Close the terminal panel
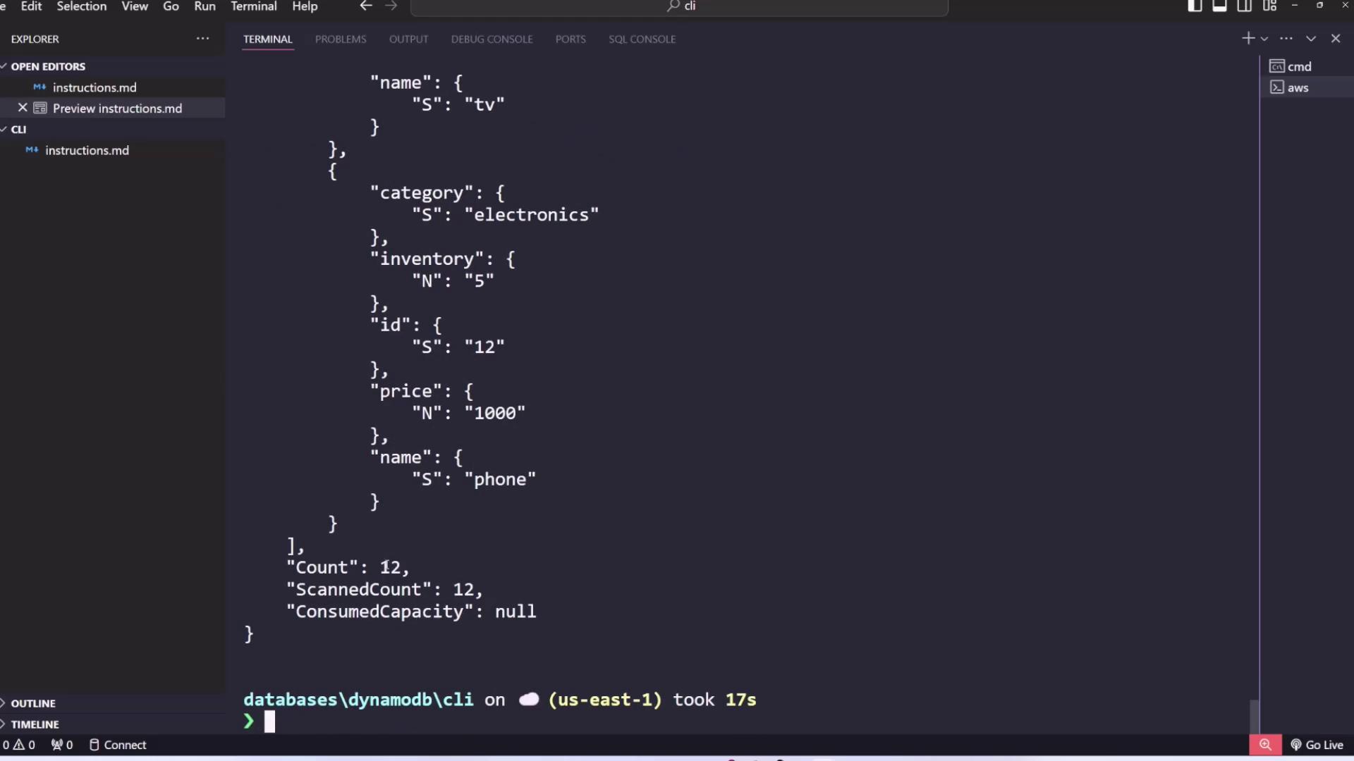Screen dimensions: 1354x761 tap(1336, 39)
